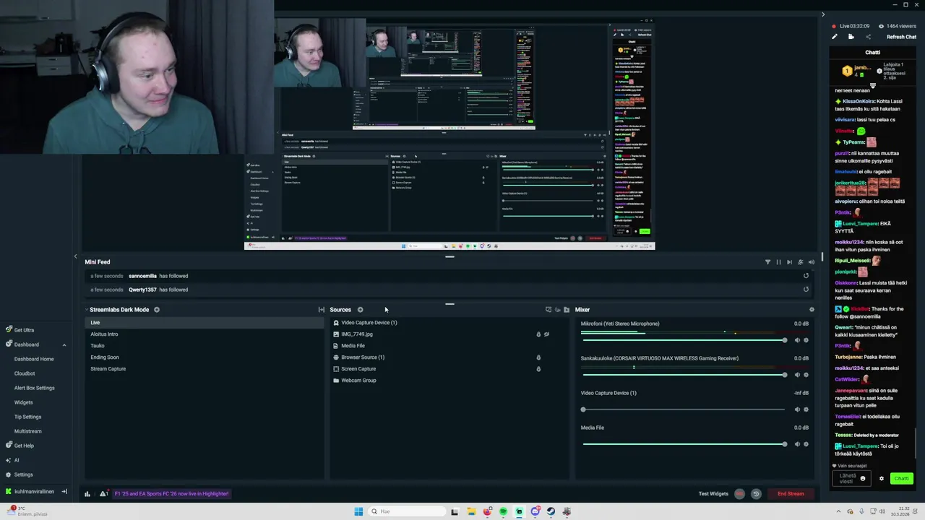Collapse the left panel with chevron arrow
This screenshot has width=925, height=520.
click(x=75, y=256)
